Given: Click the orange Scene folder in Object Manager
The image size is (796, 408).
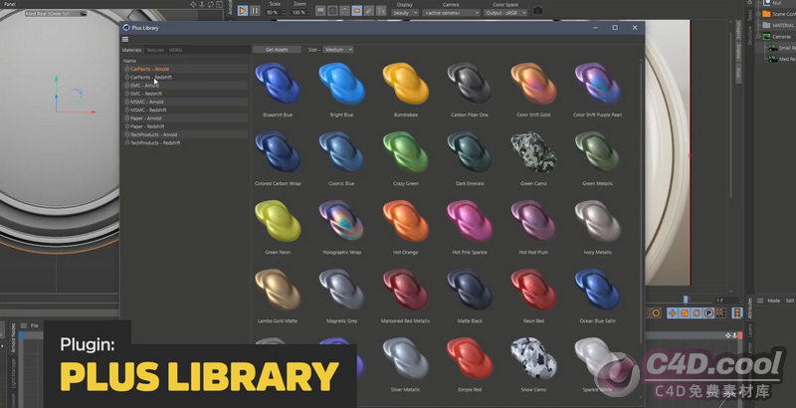Looking at the screenshot, I should tap(766, 14).
